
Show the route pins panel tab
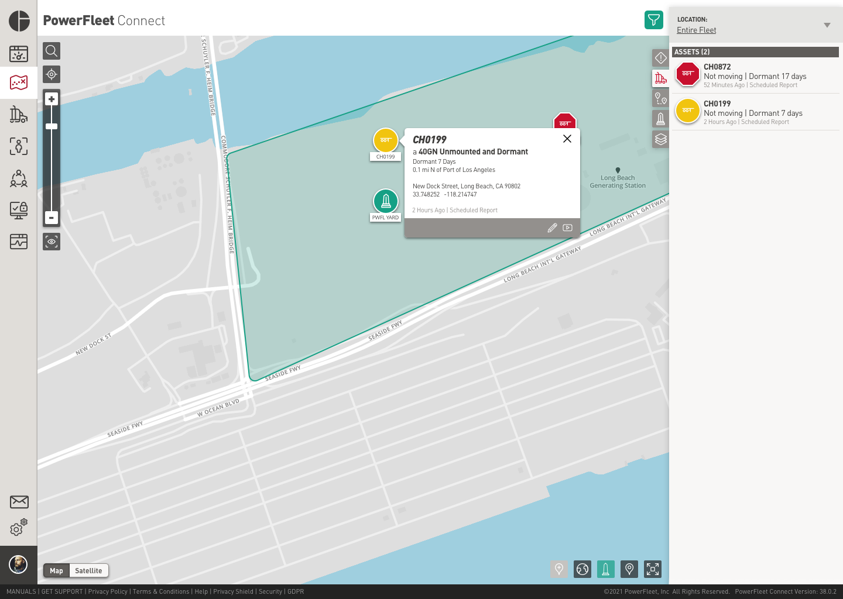pos(660,98)
